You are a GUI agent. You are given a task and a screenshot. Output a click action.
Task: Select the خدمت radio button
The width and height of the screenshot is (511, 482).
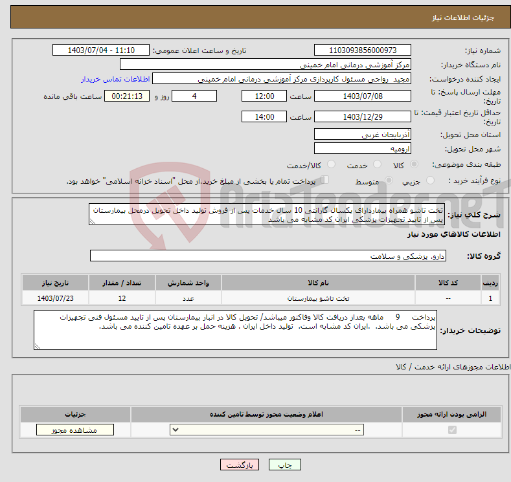pos(377,164)
